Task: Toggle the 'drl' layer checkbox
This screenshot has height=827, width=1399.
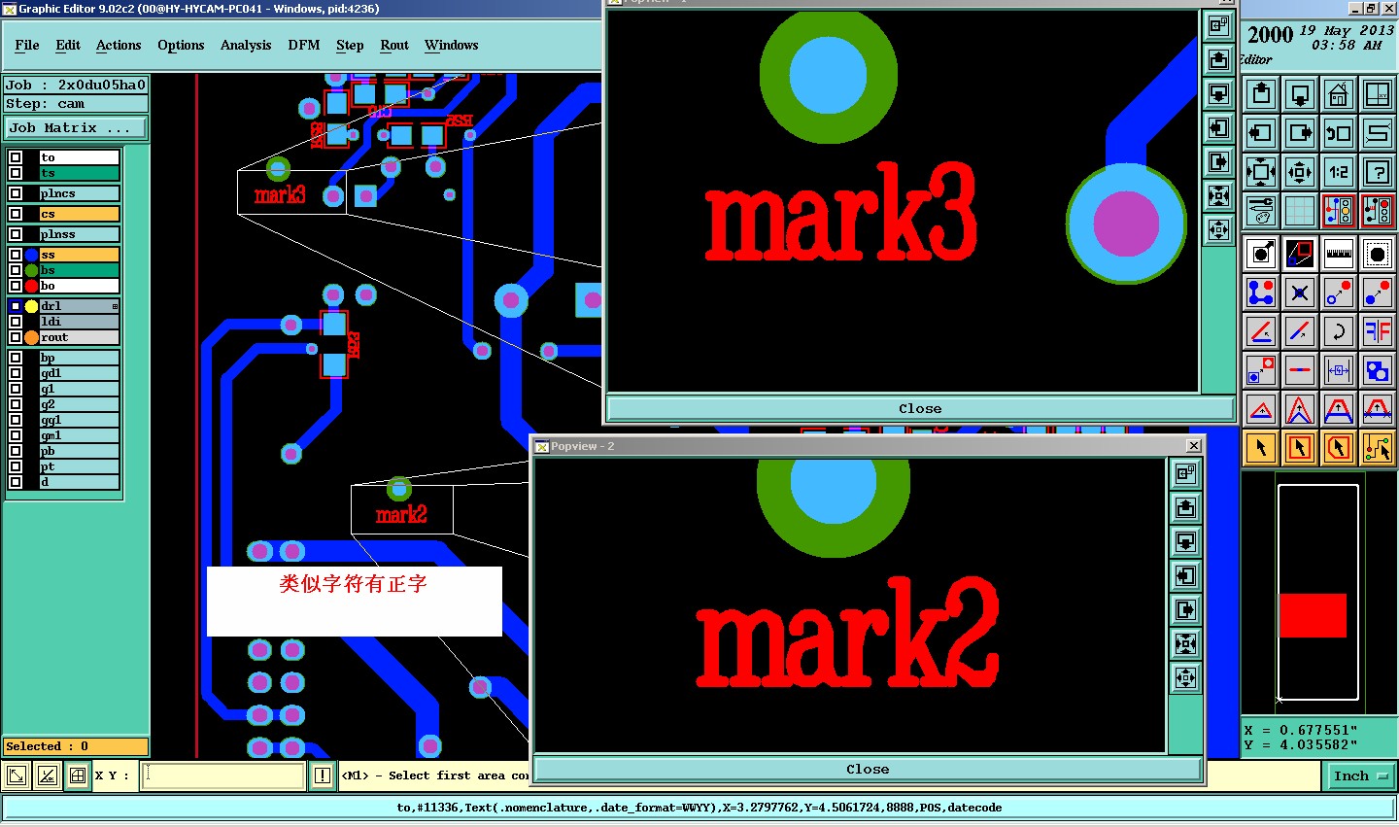Action: click(16, 306)
